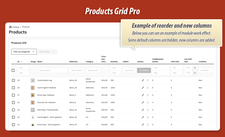This screenshot has height=137, width=225.
Task: Click product name Customizable mug
Action: [x=45, y=80]
